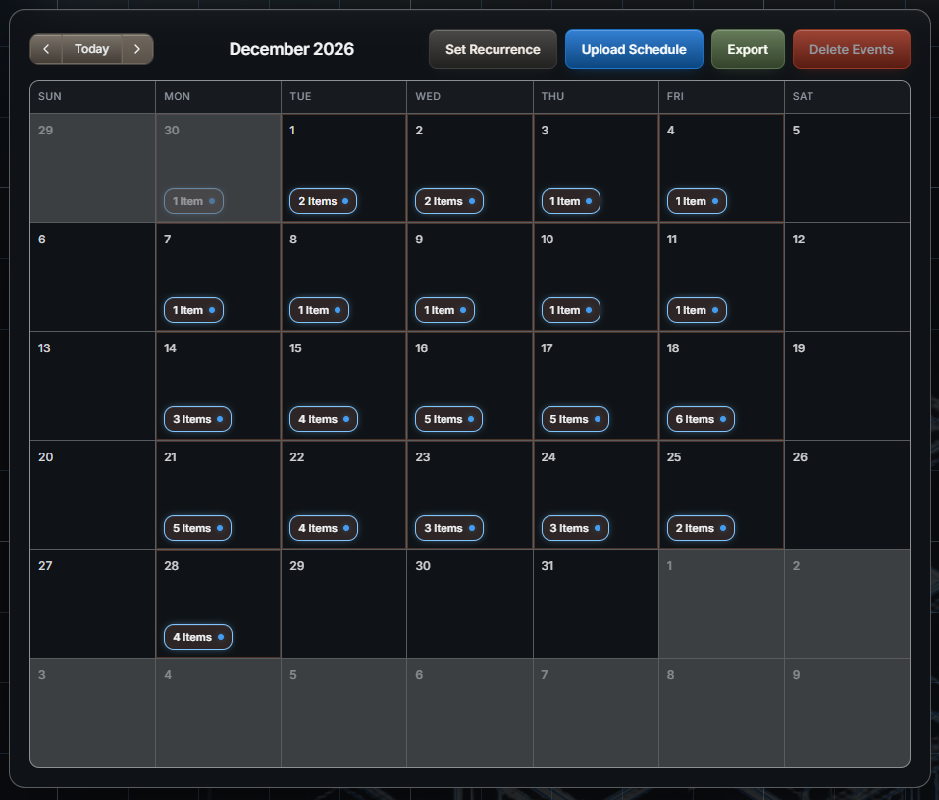The height and width of the screenshot is (800, 939).
Task: Select Sunday December 20 cell
Action: point(93,495)
